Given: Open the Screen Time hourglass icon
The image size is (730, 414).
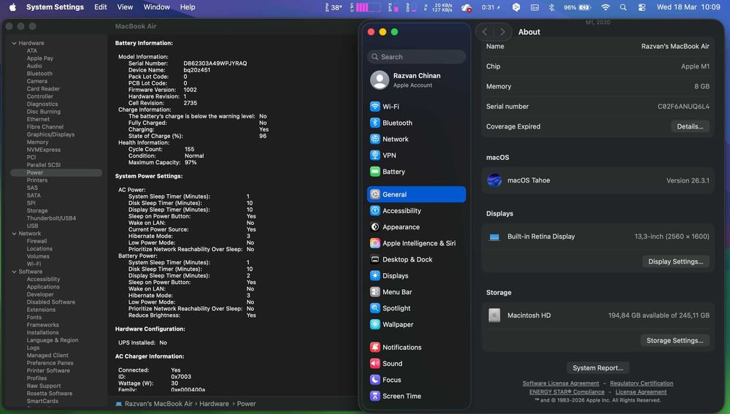Looking at the screenshot, I should (374, 396).
